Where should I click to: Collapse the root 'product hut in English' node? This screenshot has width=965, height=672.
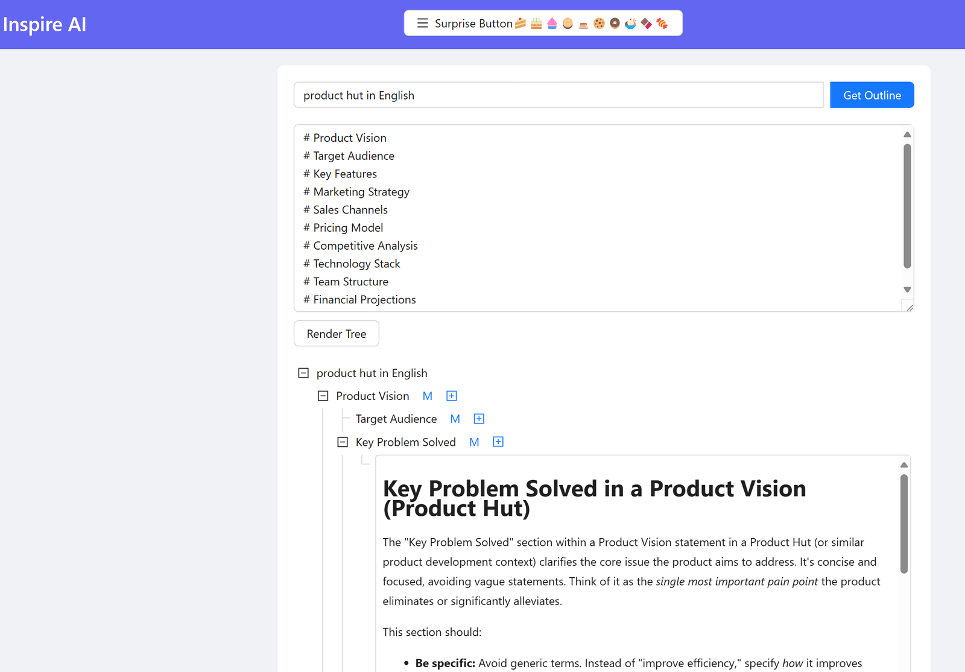pyautogui.click(x=303, y=373)
